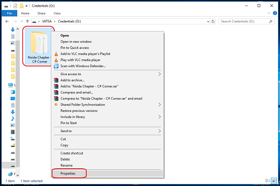Choose Delete from the context menu
Viewport: 280px width, 186px height.
(108, 159)
